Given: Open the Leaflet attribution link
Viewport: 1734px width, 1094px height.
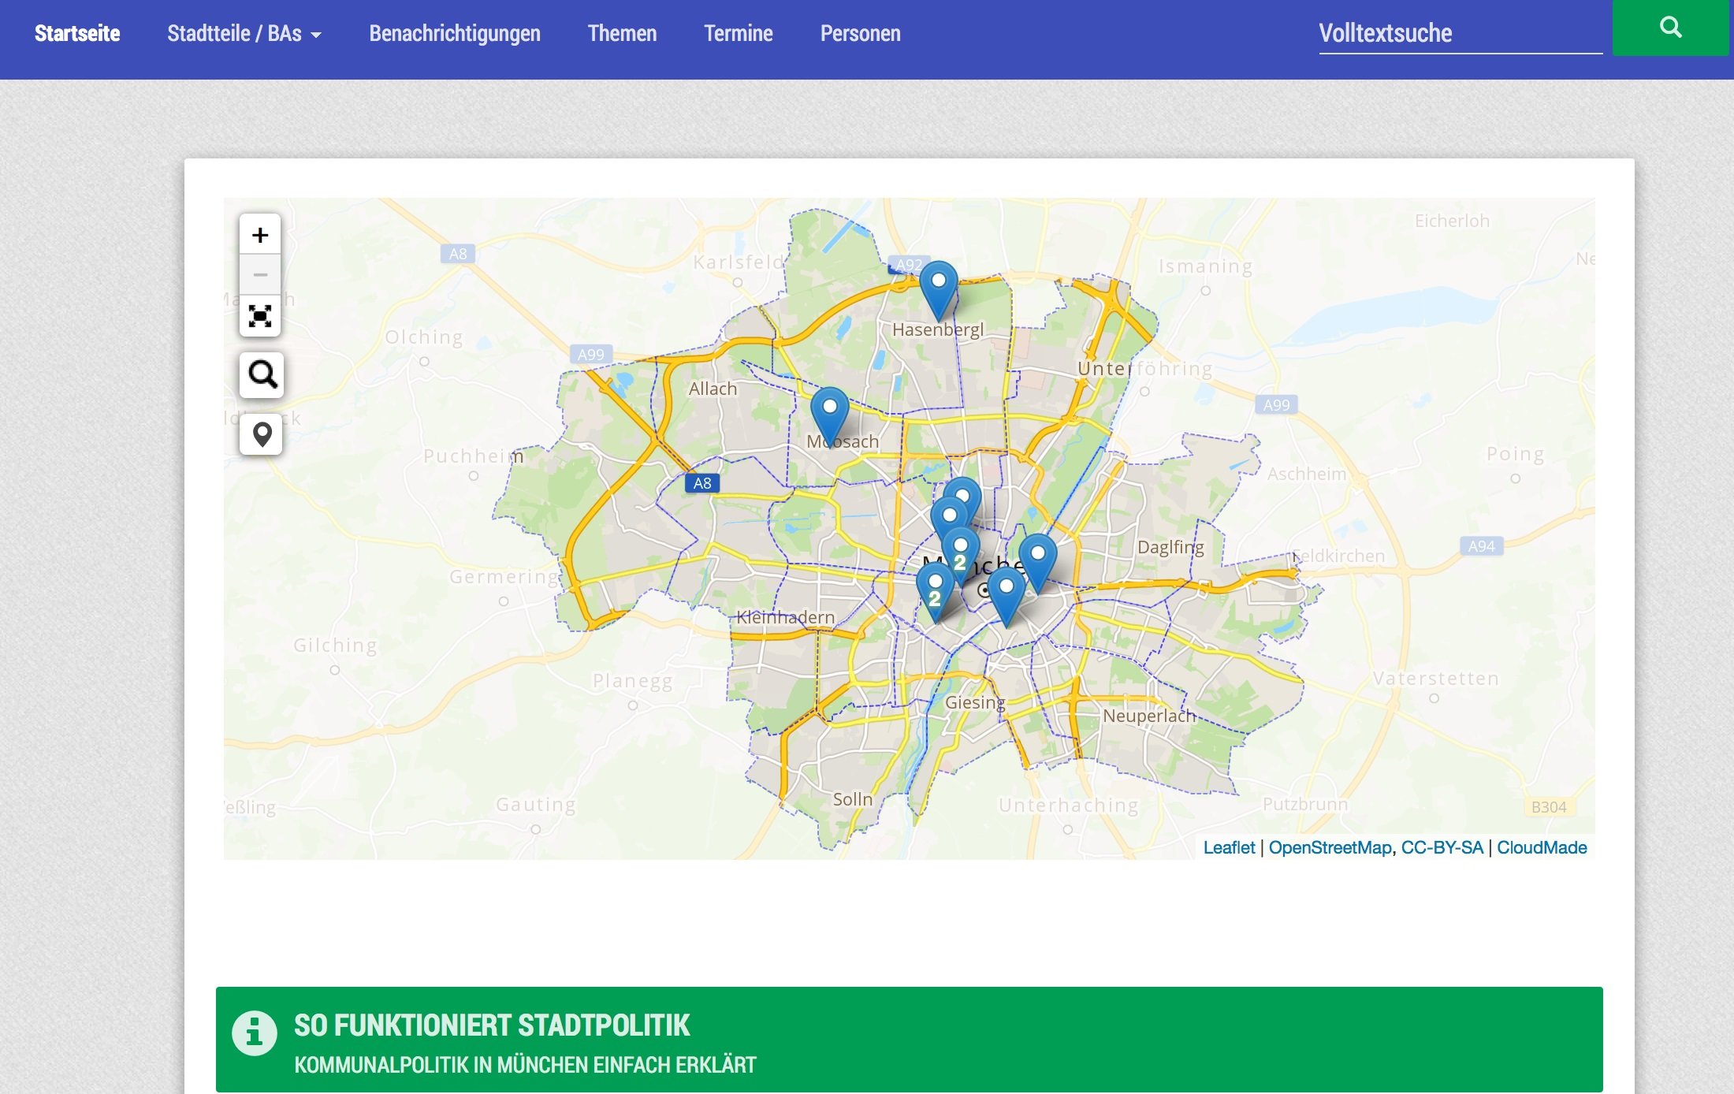Looking at the screenshot, I should click(x=1228, y=847).
